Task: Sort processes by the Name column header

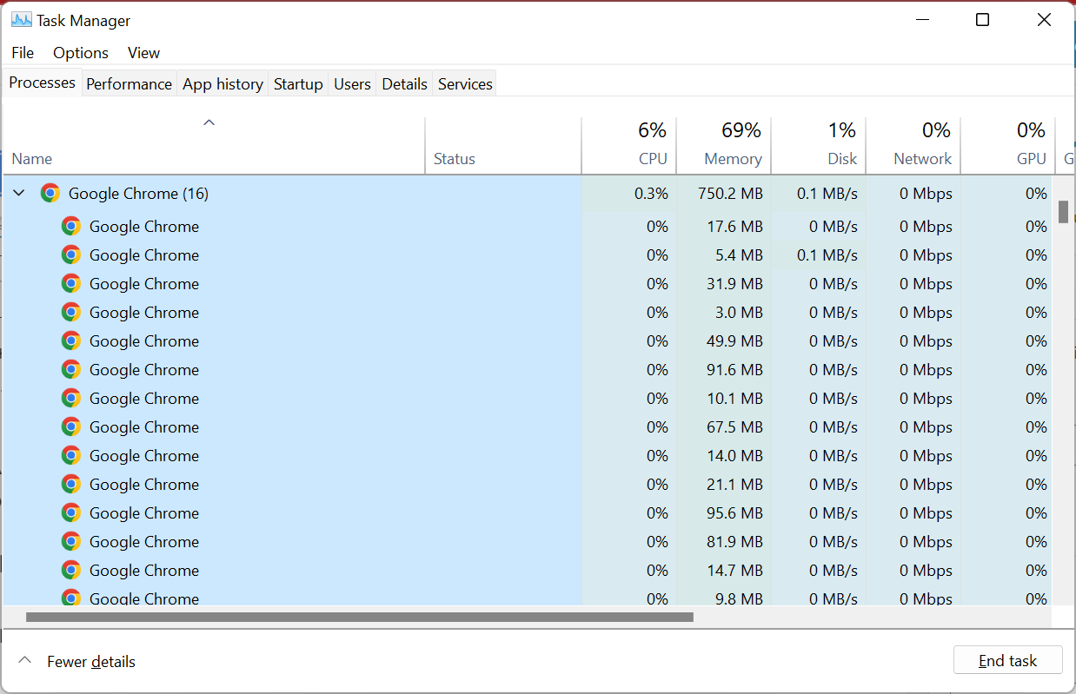Action: pos(214,146)
